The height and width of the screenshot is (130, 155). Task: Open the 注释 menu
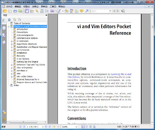click(35, 6)
